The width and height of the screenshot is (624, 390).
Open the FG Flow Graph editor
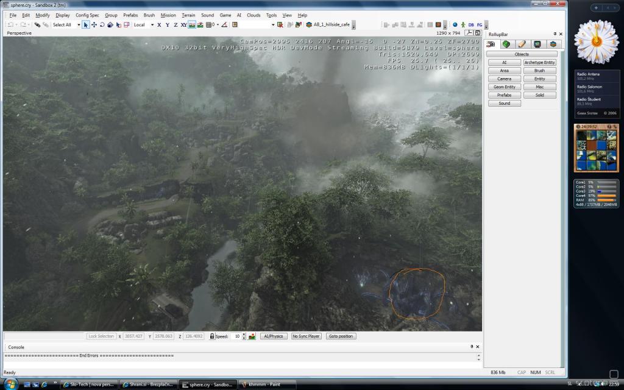[480, 24]
